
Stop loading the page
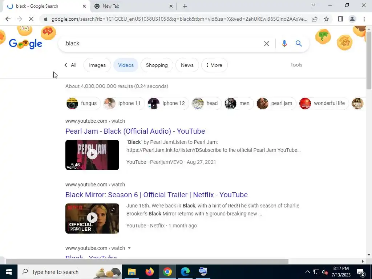click(31, 19)
